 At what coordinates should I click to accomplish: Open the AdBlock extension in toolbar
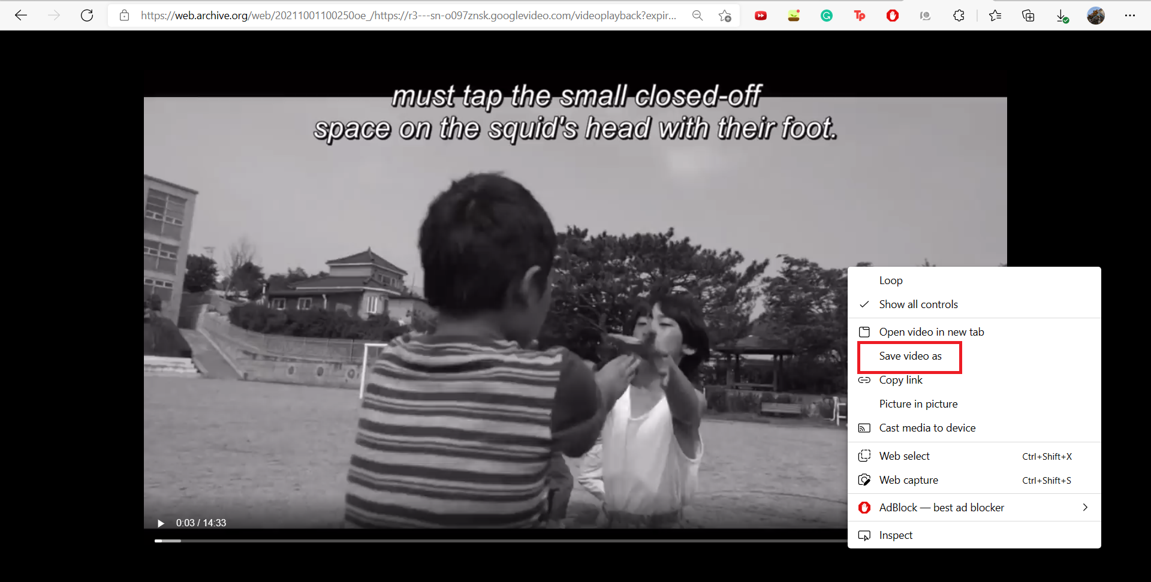[893, 16]
